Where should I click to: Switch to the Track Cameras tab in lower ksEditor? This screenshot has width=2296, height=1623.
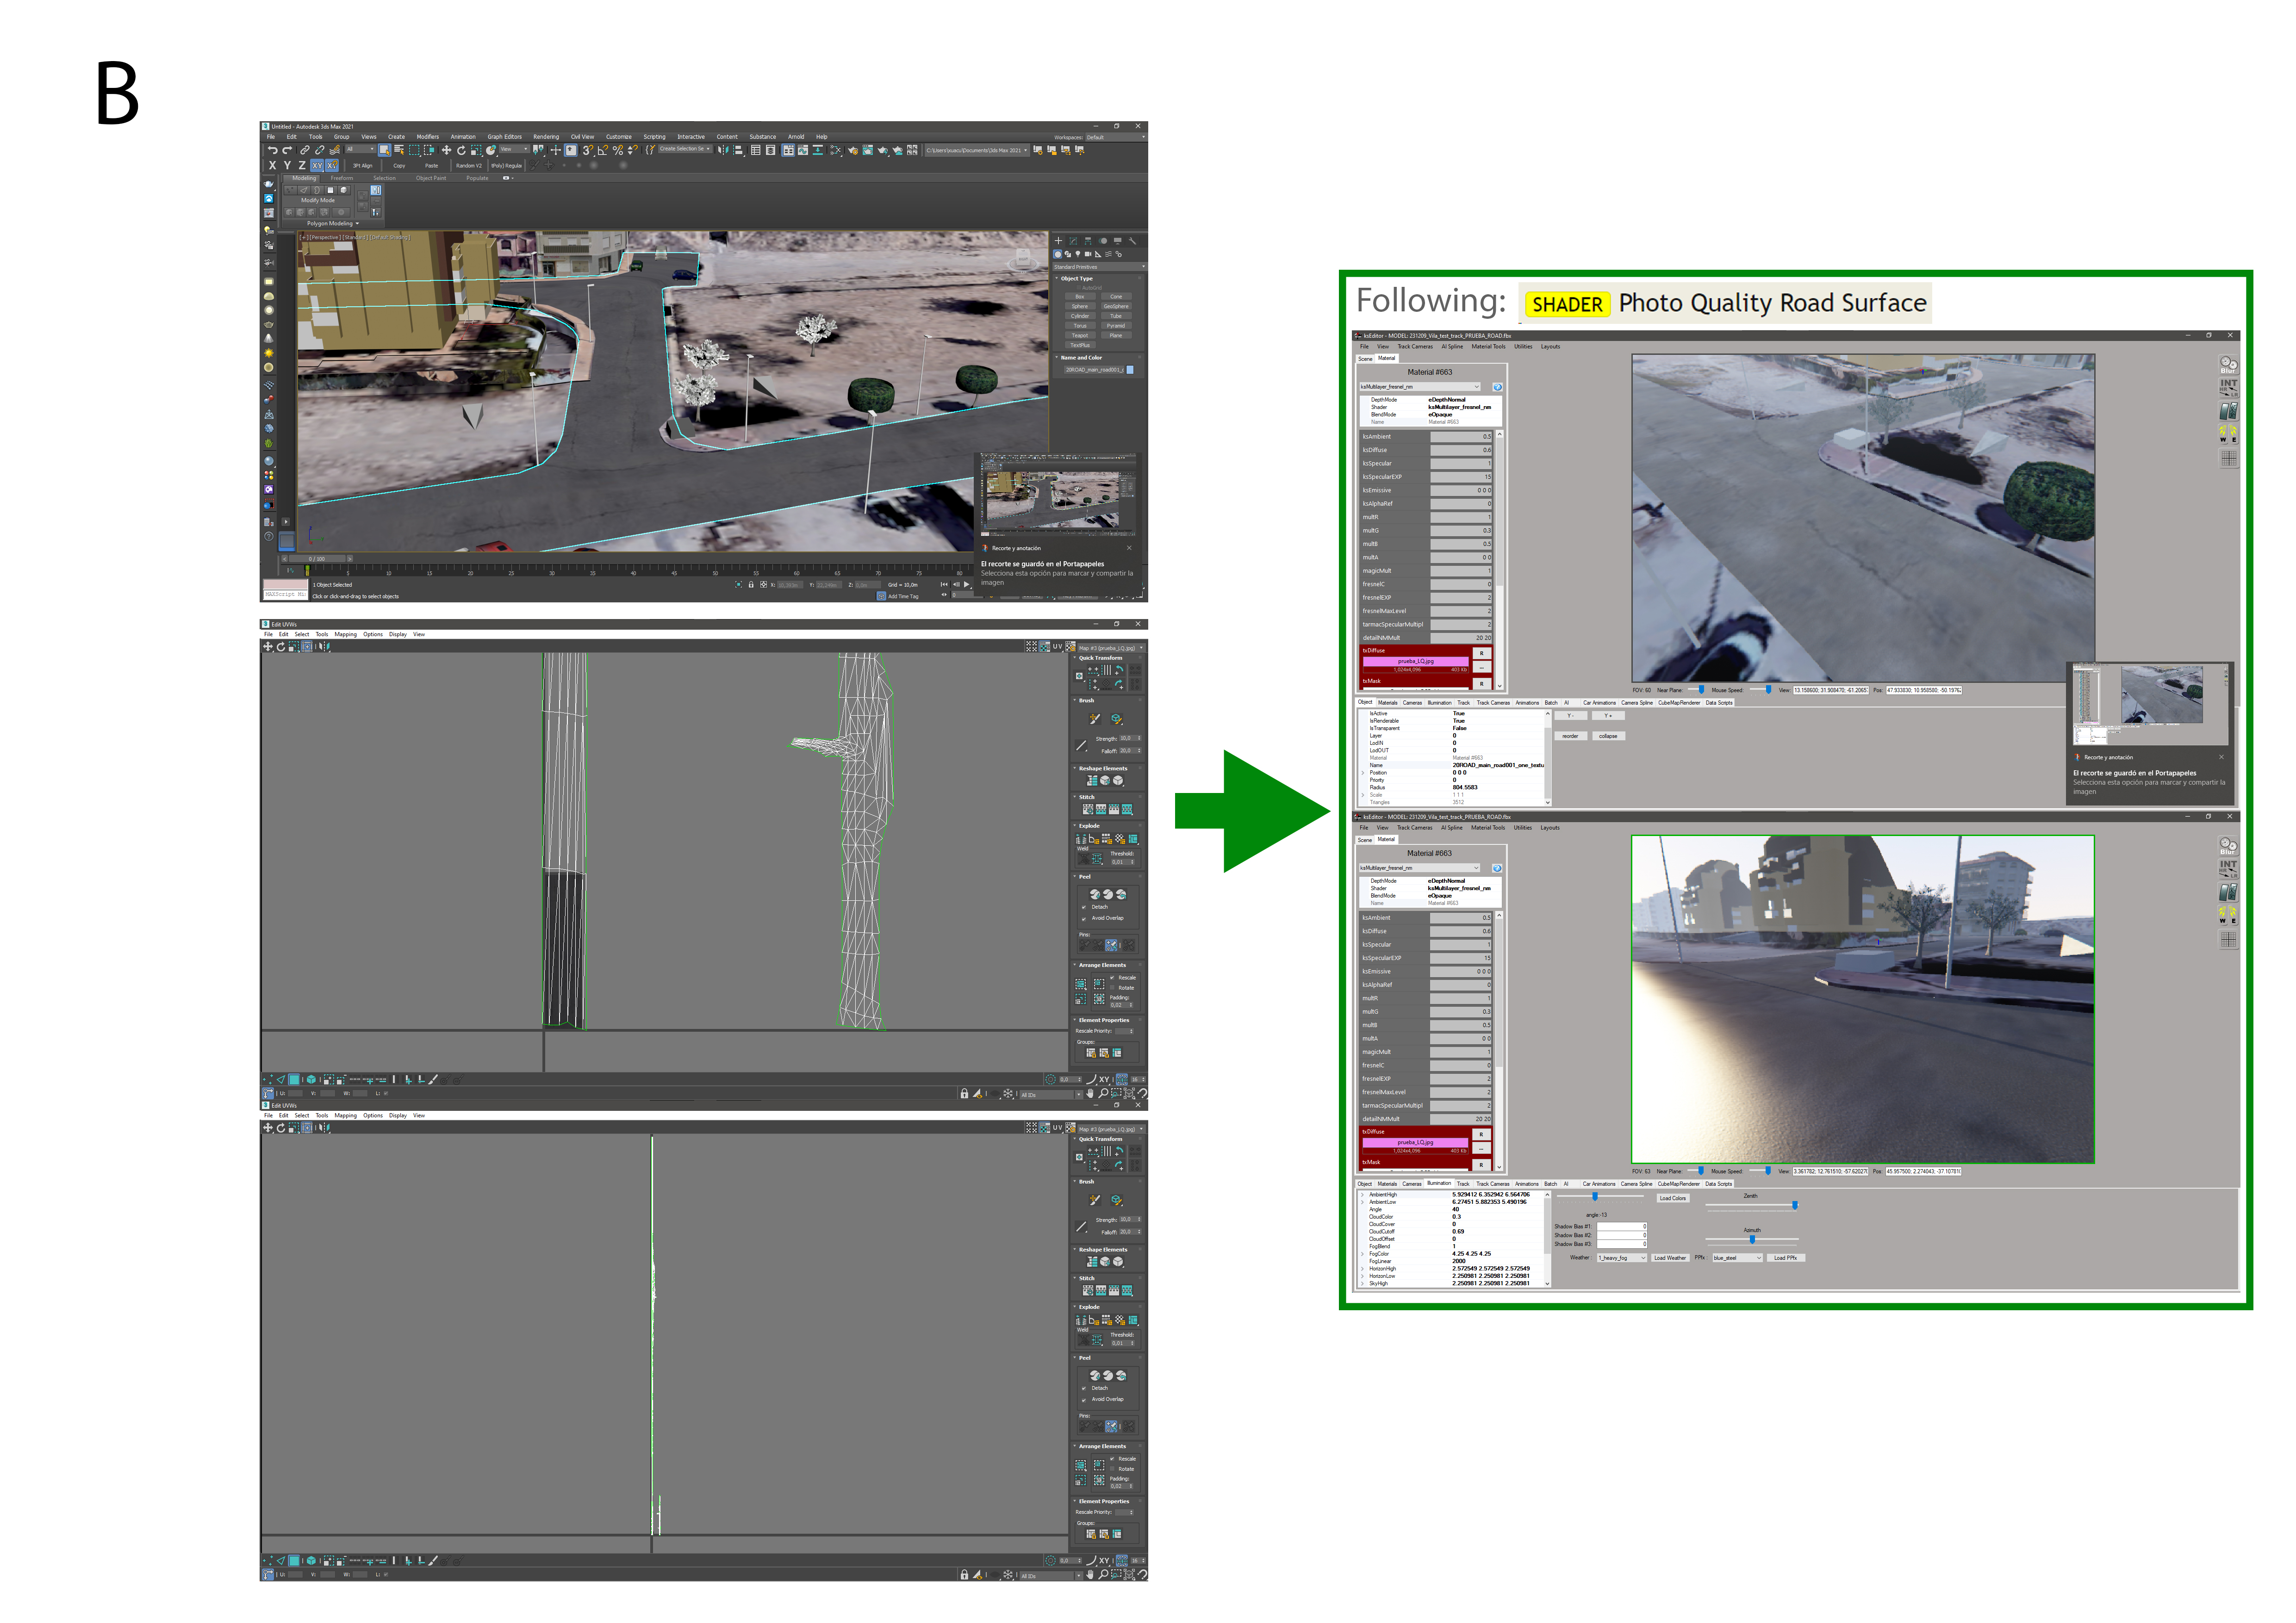[1493, 1183]
